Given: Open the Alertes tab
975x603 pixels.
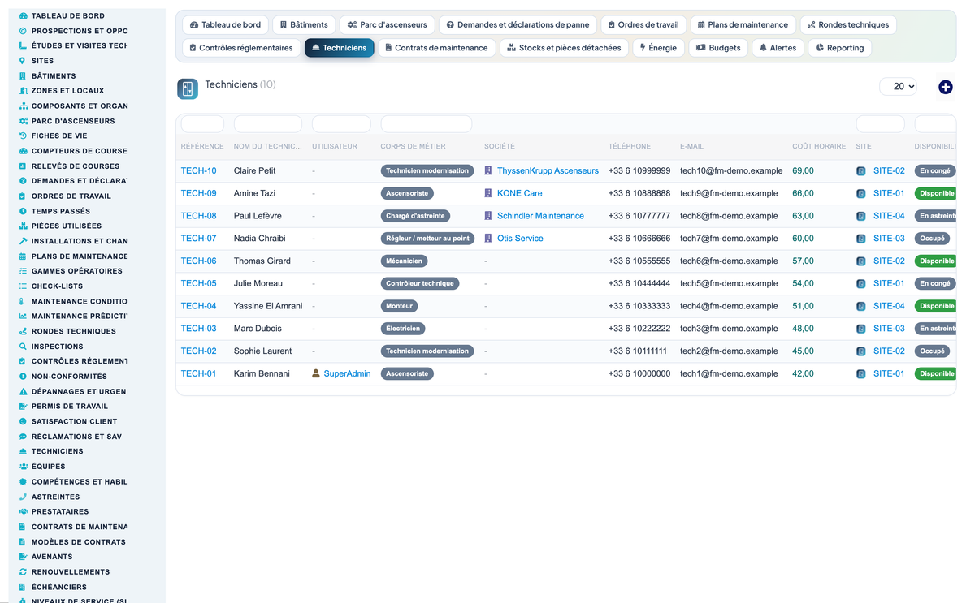Looking at the screenshot, I should [778, 48].
